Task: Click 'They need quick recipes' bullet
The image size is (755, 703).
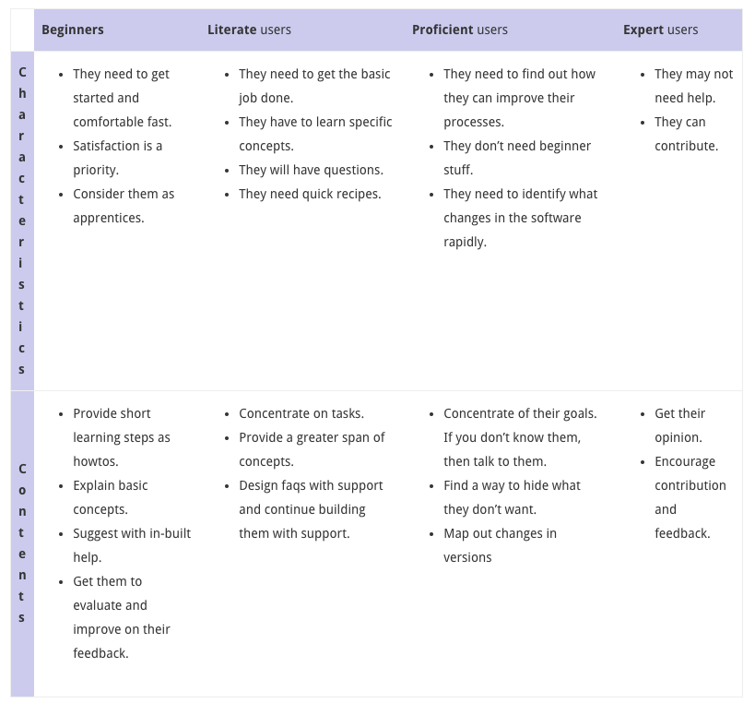Action: click(x=310, y=194)
